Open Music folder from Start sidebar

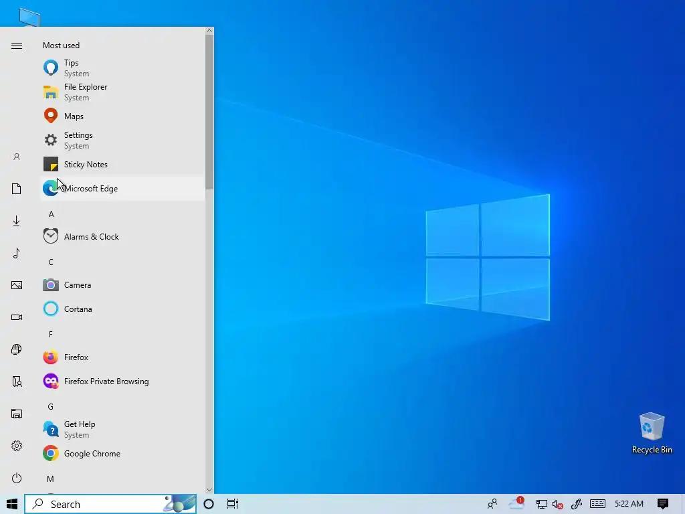click(17, 253)
